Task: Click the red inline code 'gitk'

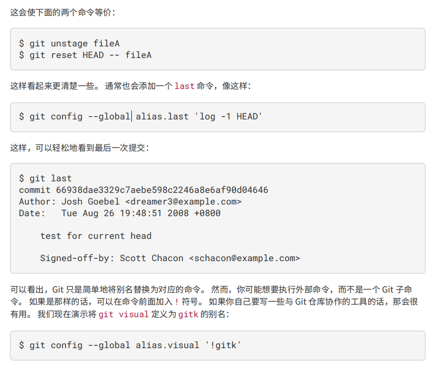Action: pyautogui.click(x=188, y=314)
